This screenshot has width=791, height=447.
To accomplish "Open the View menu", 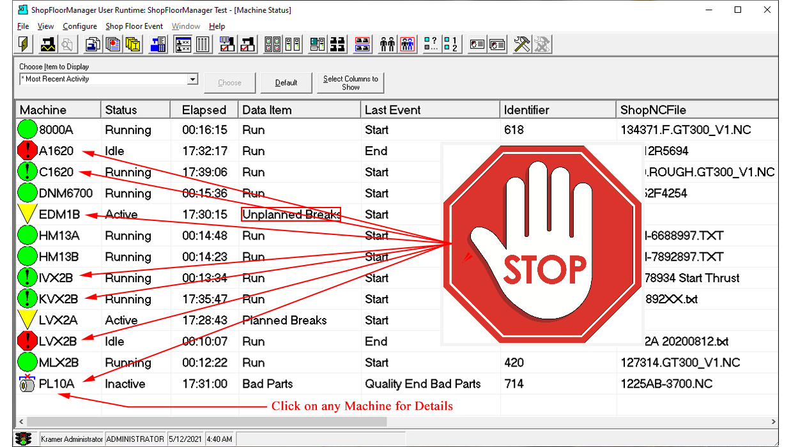I will coord(45,26).
